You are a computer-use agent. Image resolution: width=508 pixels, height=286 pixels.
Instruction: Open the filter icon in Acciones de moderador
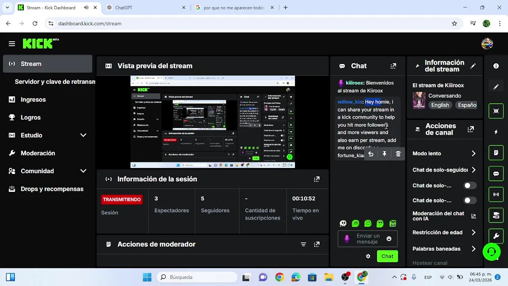tap(304, 244)
